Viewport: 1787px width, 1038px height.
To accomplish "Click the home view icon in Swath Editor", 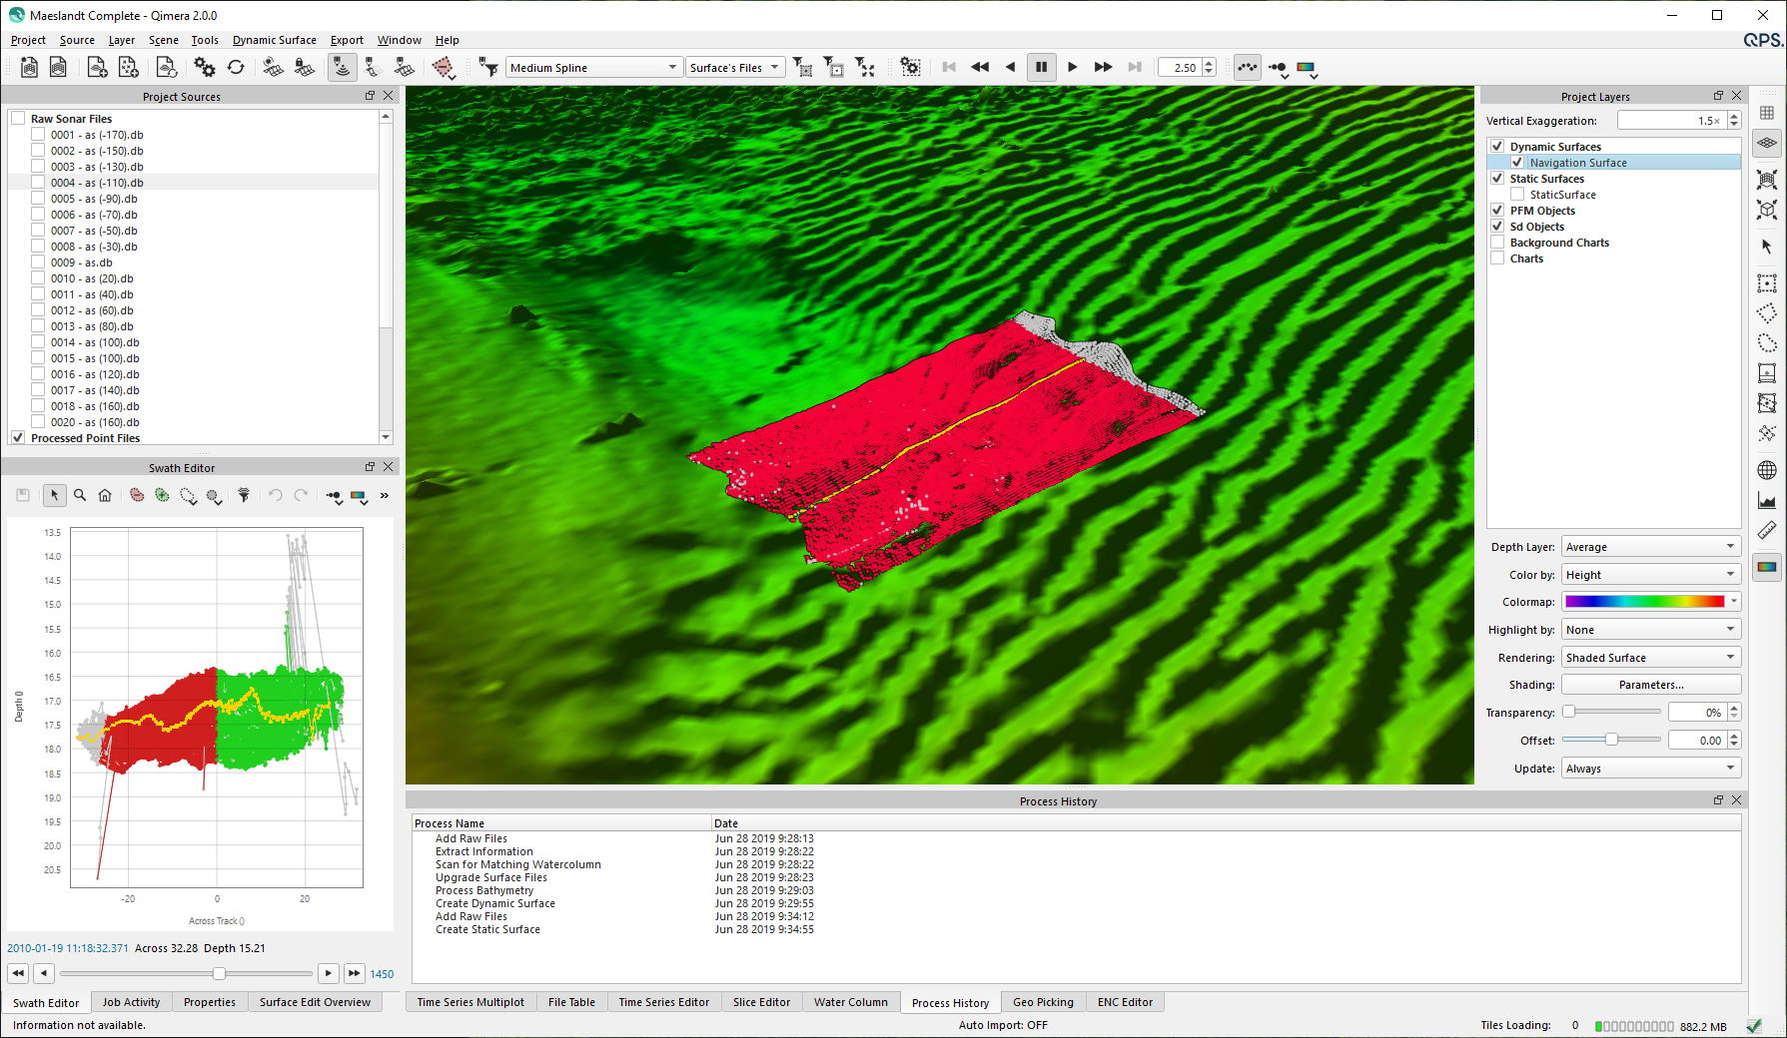I will 105,495.
